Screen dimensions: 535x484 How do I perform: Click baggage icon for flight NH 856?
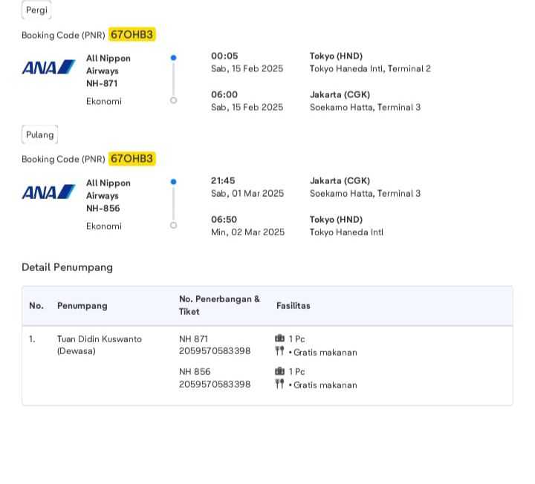pos(280,371)
